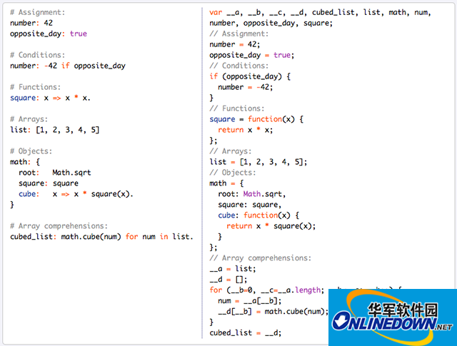This screenshot has height=346, width=457.
Task: Click the 'math = {' line in the right pane
Action: pyautogui.click(x=226, y=183)
